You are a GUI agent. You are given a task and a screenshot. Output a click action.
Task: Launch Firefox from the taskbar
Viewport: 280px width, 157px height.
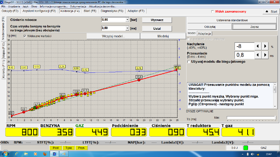(x=45, y=154)
